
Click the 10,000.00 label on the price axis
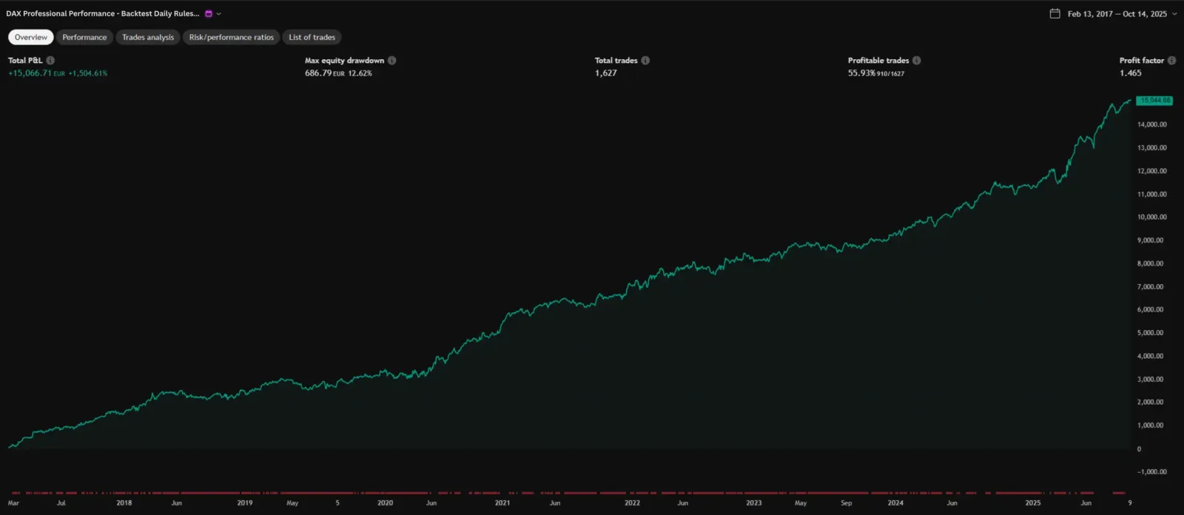tap(1152, 217)
